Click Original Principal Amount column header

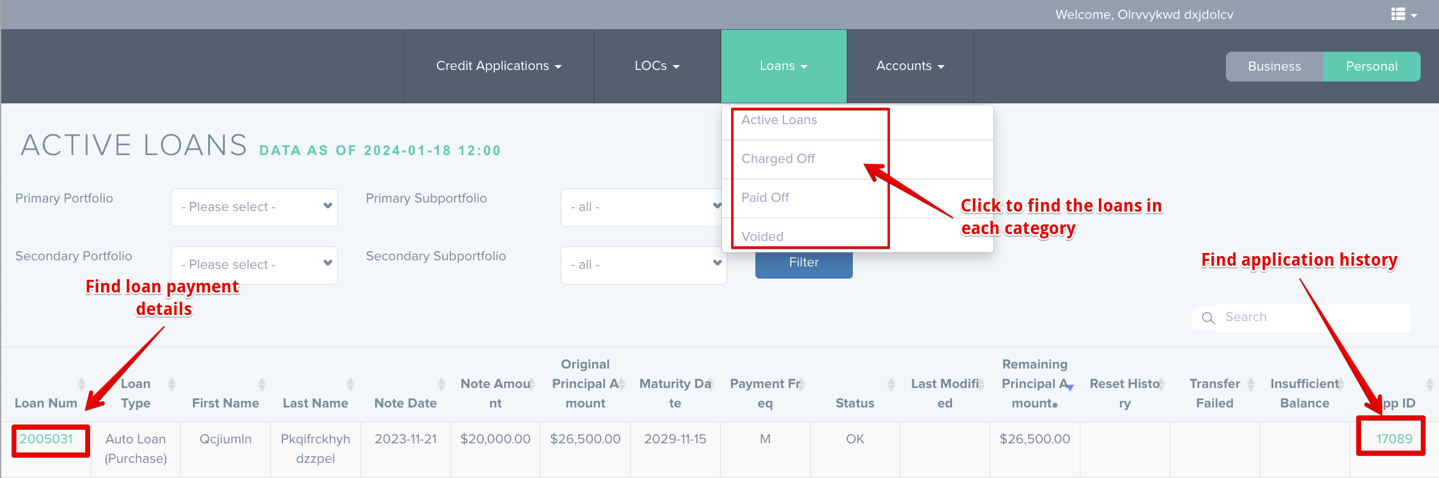point(586,384)
